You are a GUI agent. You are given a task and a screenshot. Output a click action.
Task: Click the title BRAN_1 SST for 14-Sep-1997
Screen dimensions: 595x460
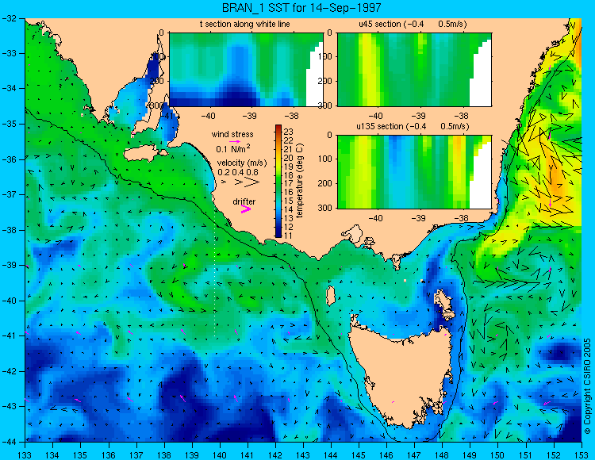point(301,7)
